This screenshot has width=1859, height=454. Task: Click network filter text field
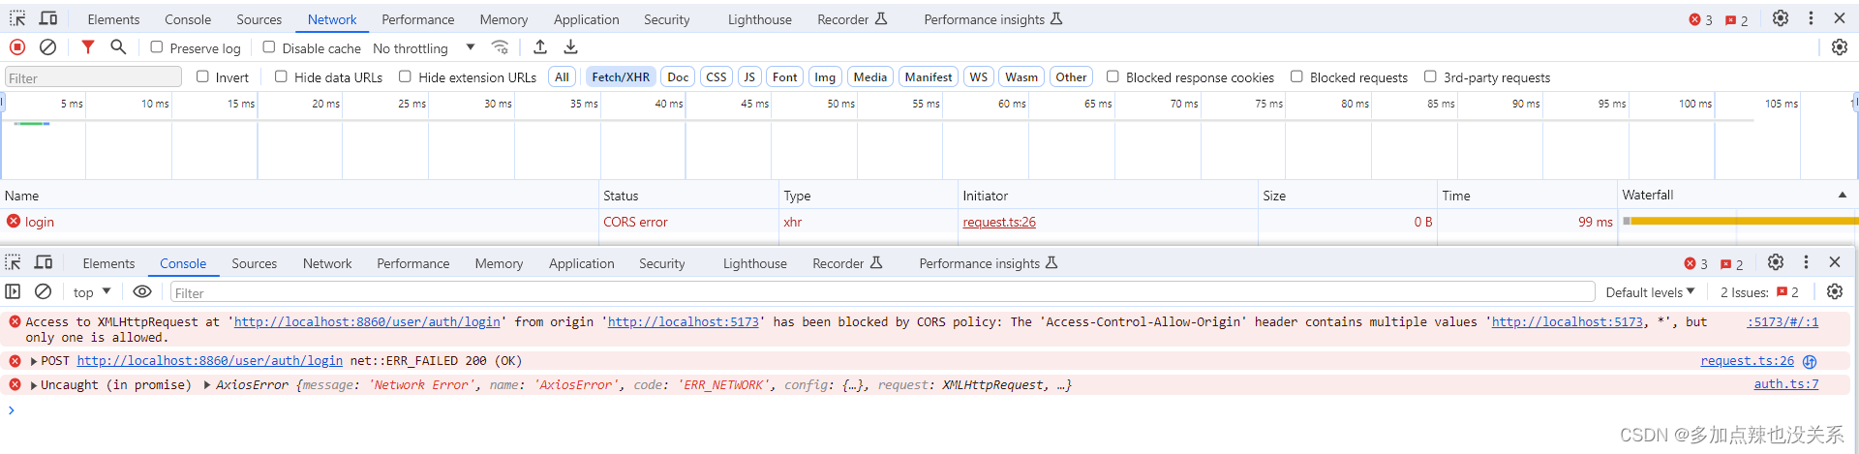pyautogui.click(x=93, y=77)
